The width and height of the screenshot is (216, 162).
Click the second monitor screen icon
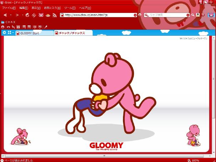pos(40,27)
